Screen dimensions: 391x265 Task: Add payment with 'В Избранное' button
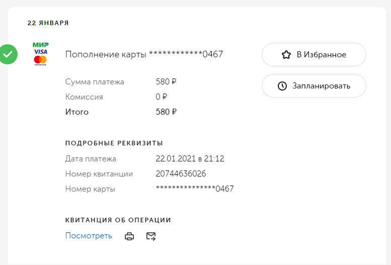(314, 55)
